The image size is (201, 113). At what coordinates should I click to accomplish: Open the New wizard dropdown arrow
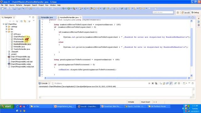pyautogui.click(x=5, y=8)
